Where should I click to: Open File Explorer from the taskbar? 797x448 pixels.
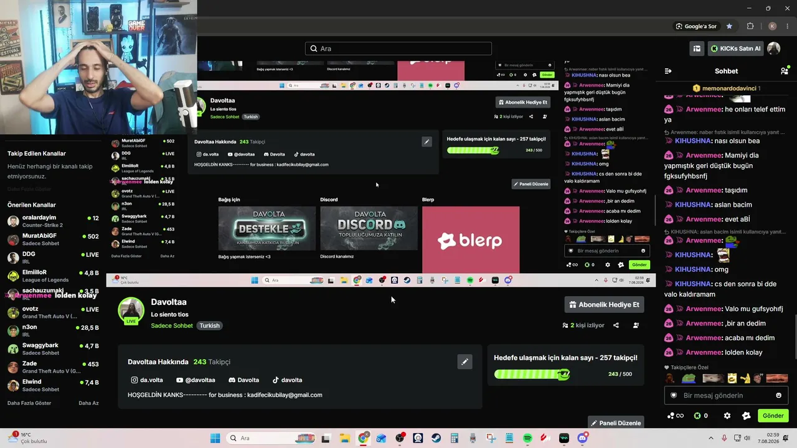click(344, 438)
